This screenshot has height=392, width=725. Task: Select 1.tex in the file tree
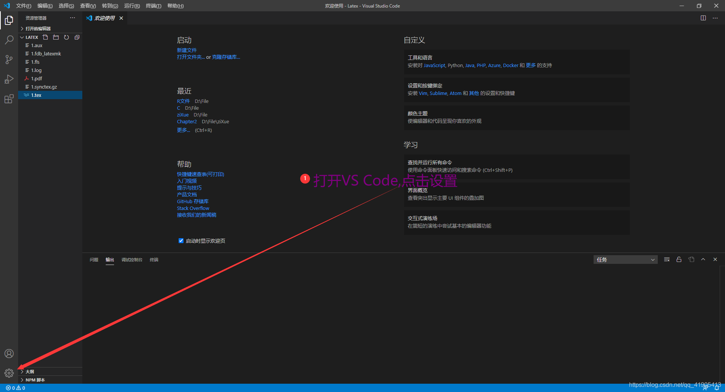(50, 95)
